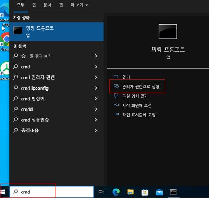The height and width of the screenshot is (198, 209).
Task: Switch to the 문서 tab
Action: pyautogui.click(x=47, y=5)
